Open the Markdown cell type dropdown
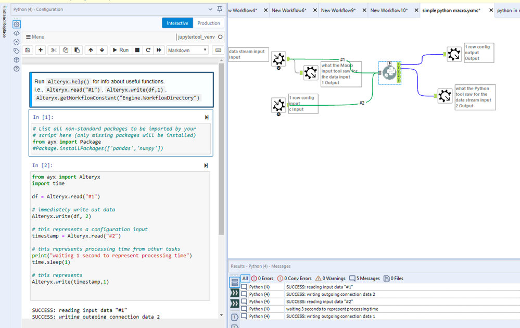The image size is (520, 328). click(187, 50)
